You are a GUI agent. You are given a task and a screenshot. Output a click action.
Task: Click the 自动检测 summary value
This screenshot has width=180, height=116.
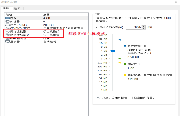(x=50, y=42)
